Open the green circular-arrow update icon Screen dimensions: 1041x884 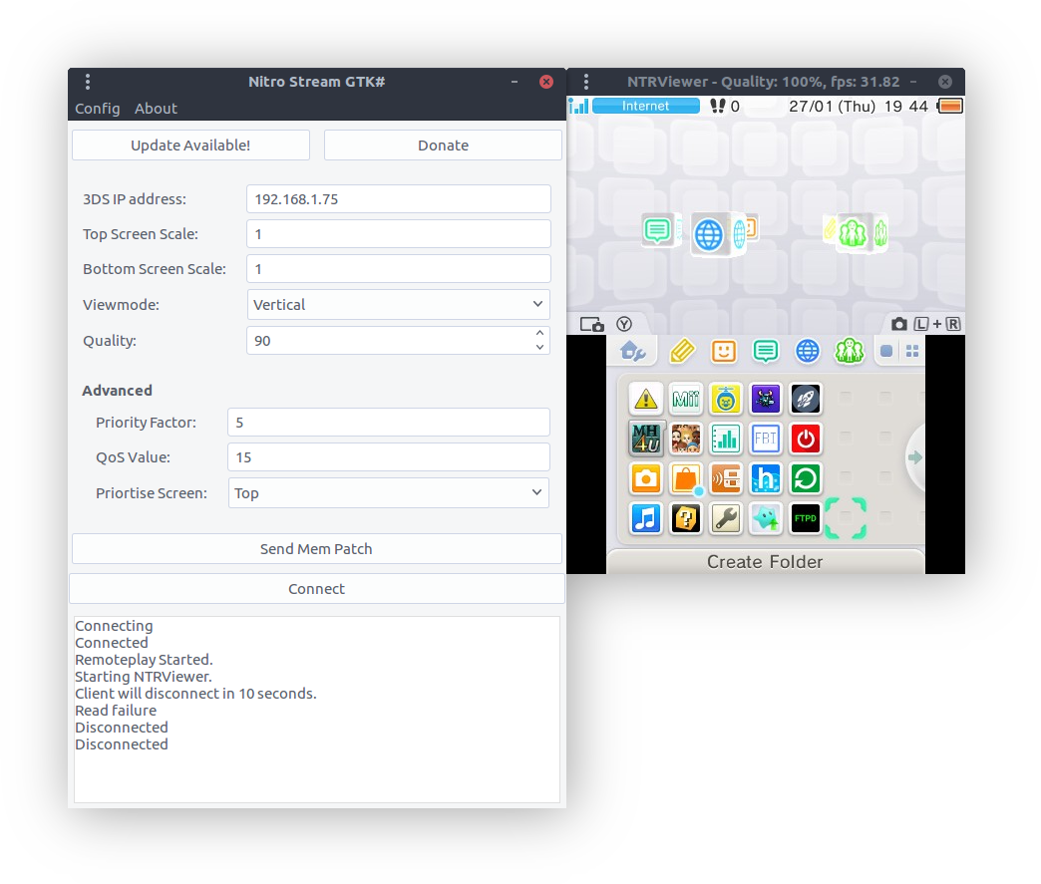pyautogui.click(x=806, y=478)
